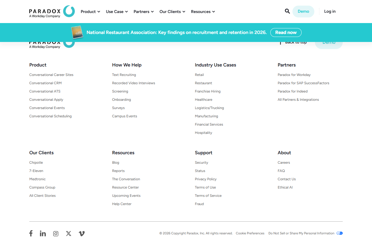Open the Compass Group client link
This screenshot has height=237, width=372.
click(42, 187)
